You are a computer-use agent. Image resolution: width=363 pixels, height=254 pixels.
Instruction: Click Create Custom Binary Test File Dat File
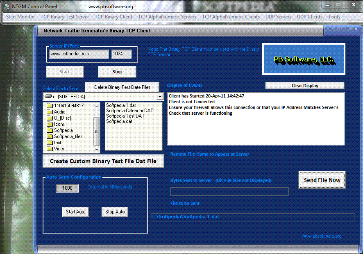tap(103, 161)
